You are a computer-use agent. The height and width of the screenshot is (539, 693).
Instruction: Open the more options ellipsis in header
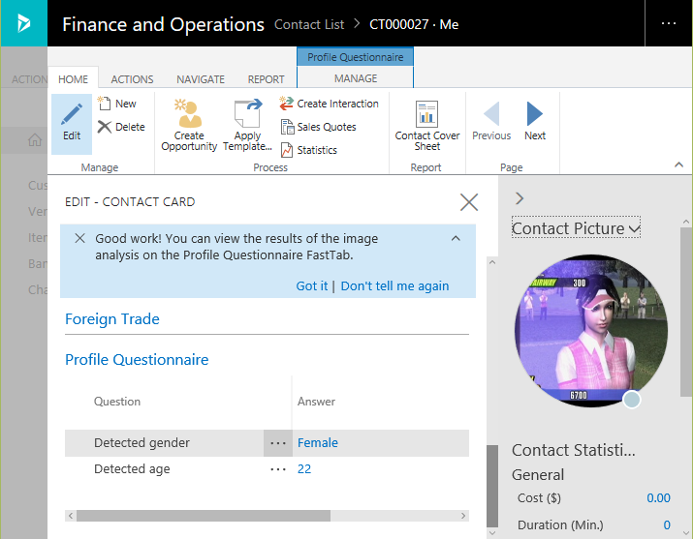click(x=669, y=23)
